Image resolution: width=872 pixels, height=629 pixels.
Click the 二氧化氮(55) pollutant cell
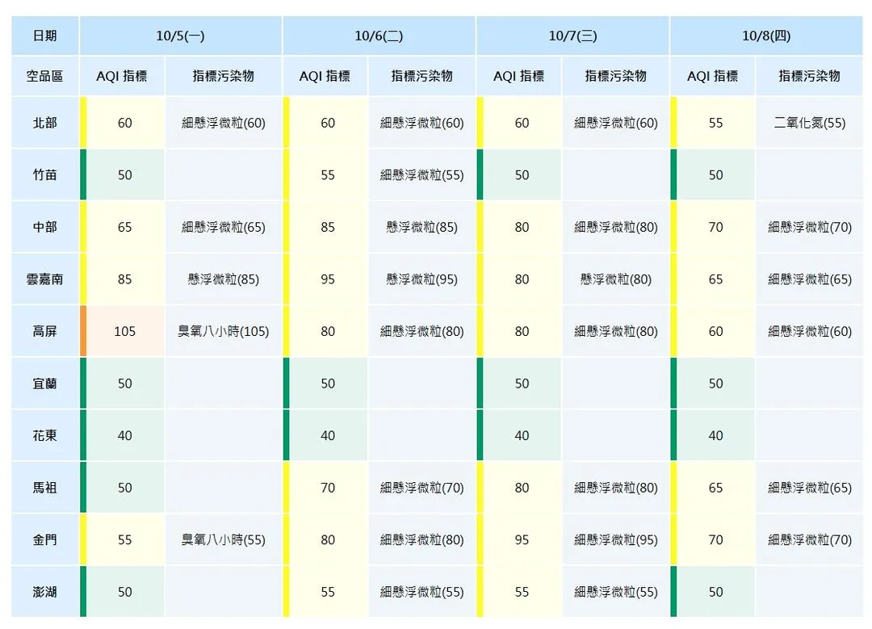click(809, 123)
